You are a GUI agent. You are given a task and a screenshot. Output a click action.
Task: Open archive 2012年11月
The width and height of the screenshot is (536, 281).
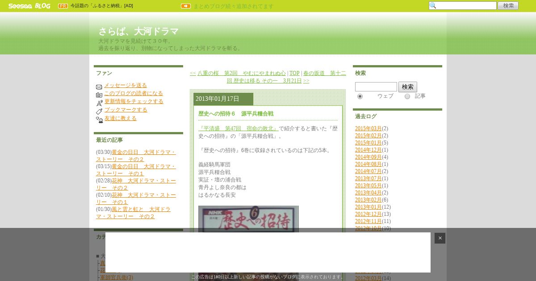click(368, 221)
